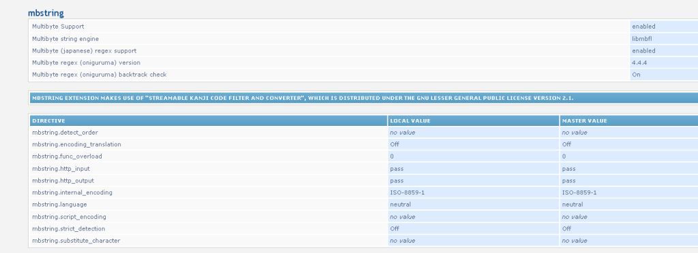The width and height of the screenshot is (698, 253).
Task: Select the mbstring.substitute_character directive
Action: (x=76, y=241)
